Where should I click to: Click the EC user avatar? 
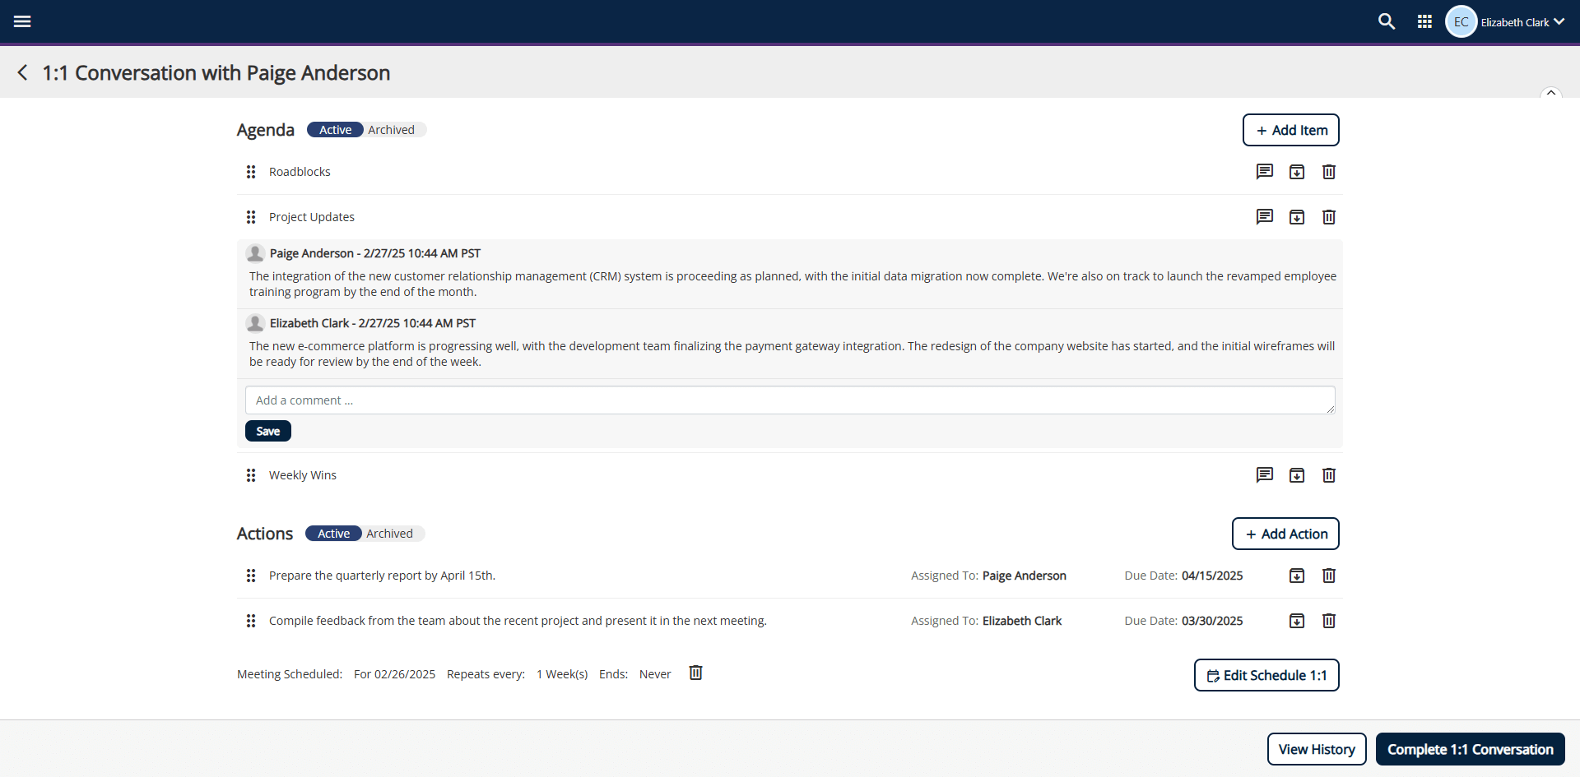click(1461, 21)
